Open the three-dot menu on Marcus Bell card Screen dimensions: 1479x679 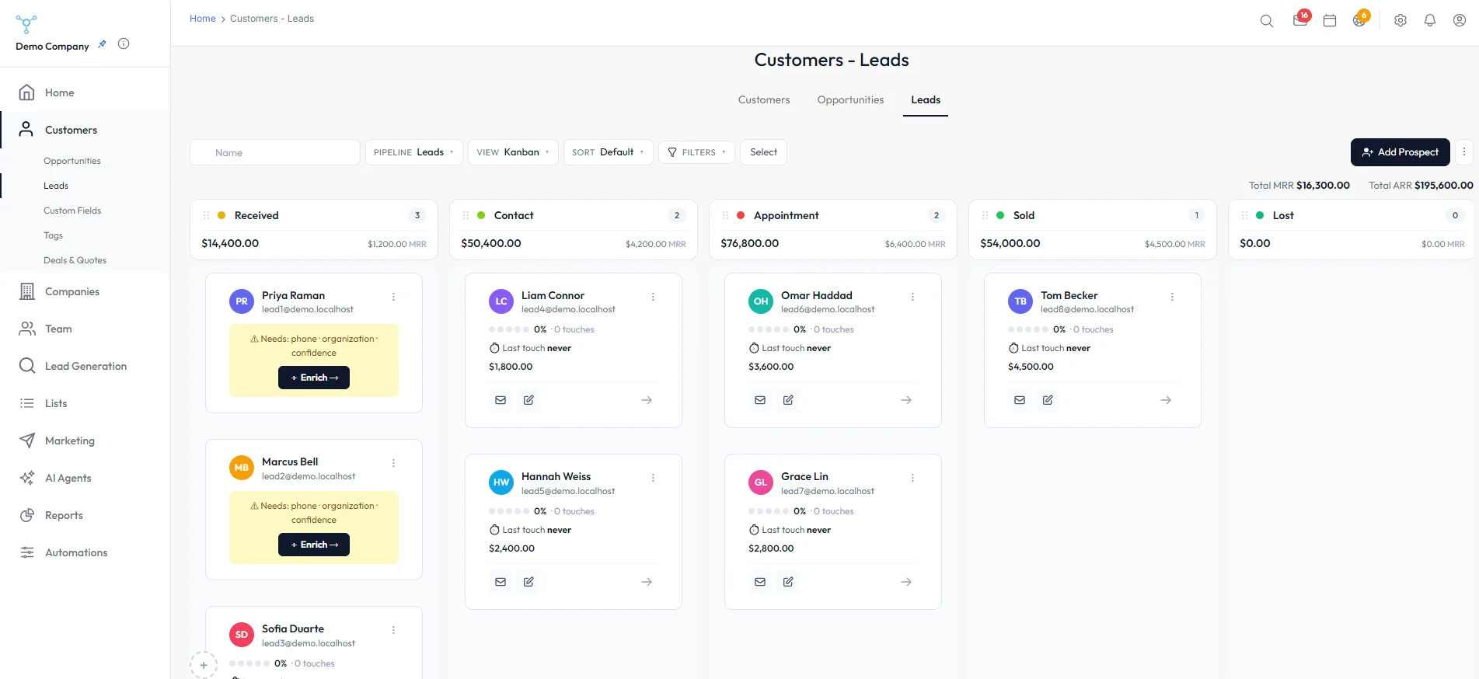[x=393, y=463]
